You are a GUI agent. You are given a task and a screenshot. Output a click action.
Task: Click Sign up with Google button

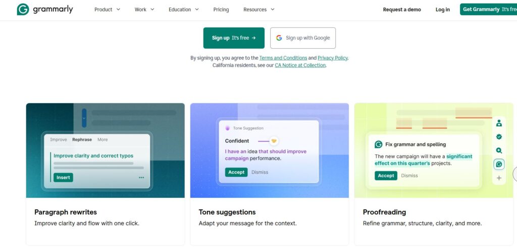pyautogui.click(x=303, y=38)
